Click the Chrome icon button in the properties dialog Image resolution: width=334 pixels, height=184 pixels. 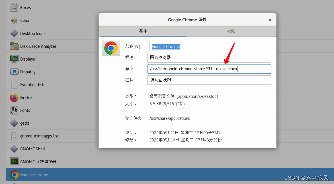(x=111, y=48)
